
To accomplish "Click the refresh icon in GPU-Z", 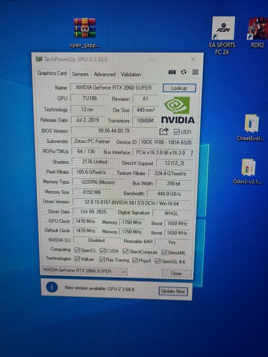I will coord(184,72).
